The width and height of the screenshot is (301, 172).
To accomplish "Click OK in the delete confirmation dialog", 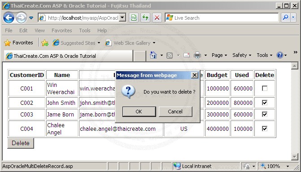I will tap(139, 112).
